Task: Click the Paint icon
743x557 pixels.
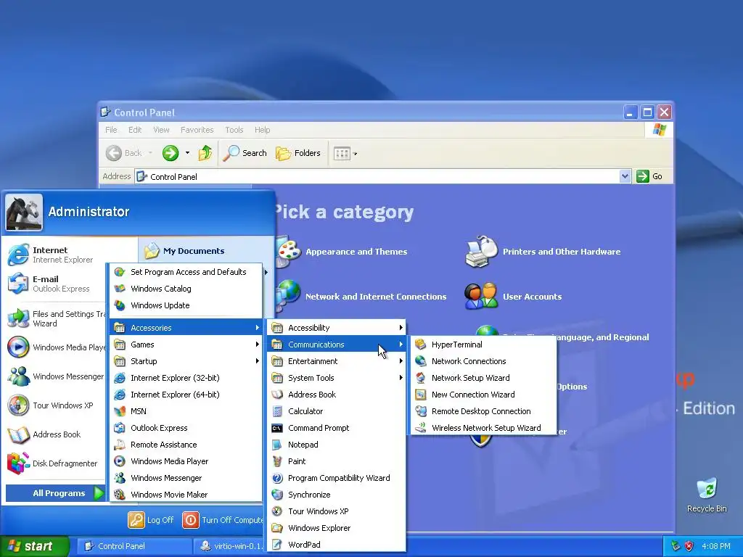Action: click(x=277, y=461)
